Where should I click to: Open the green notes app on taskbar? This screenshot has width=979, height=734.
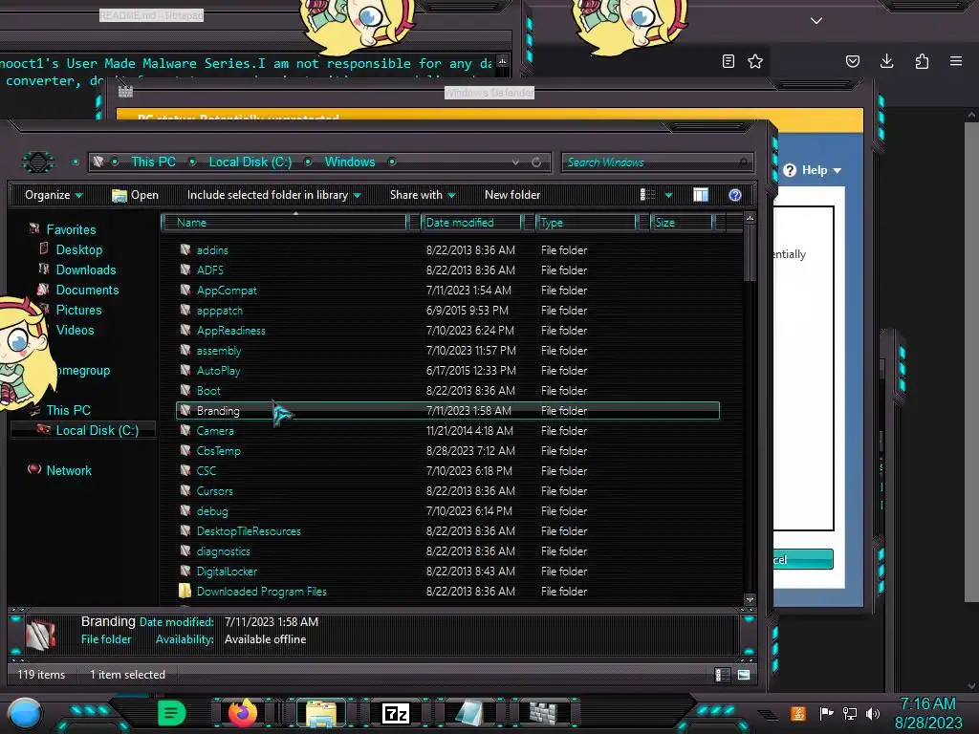[x=172, y=713]
